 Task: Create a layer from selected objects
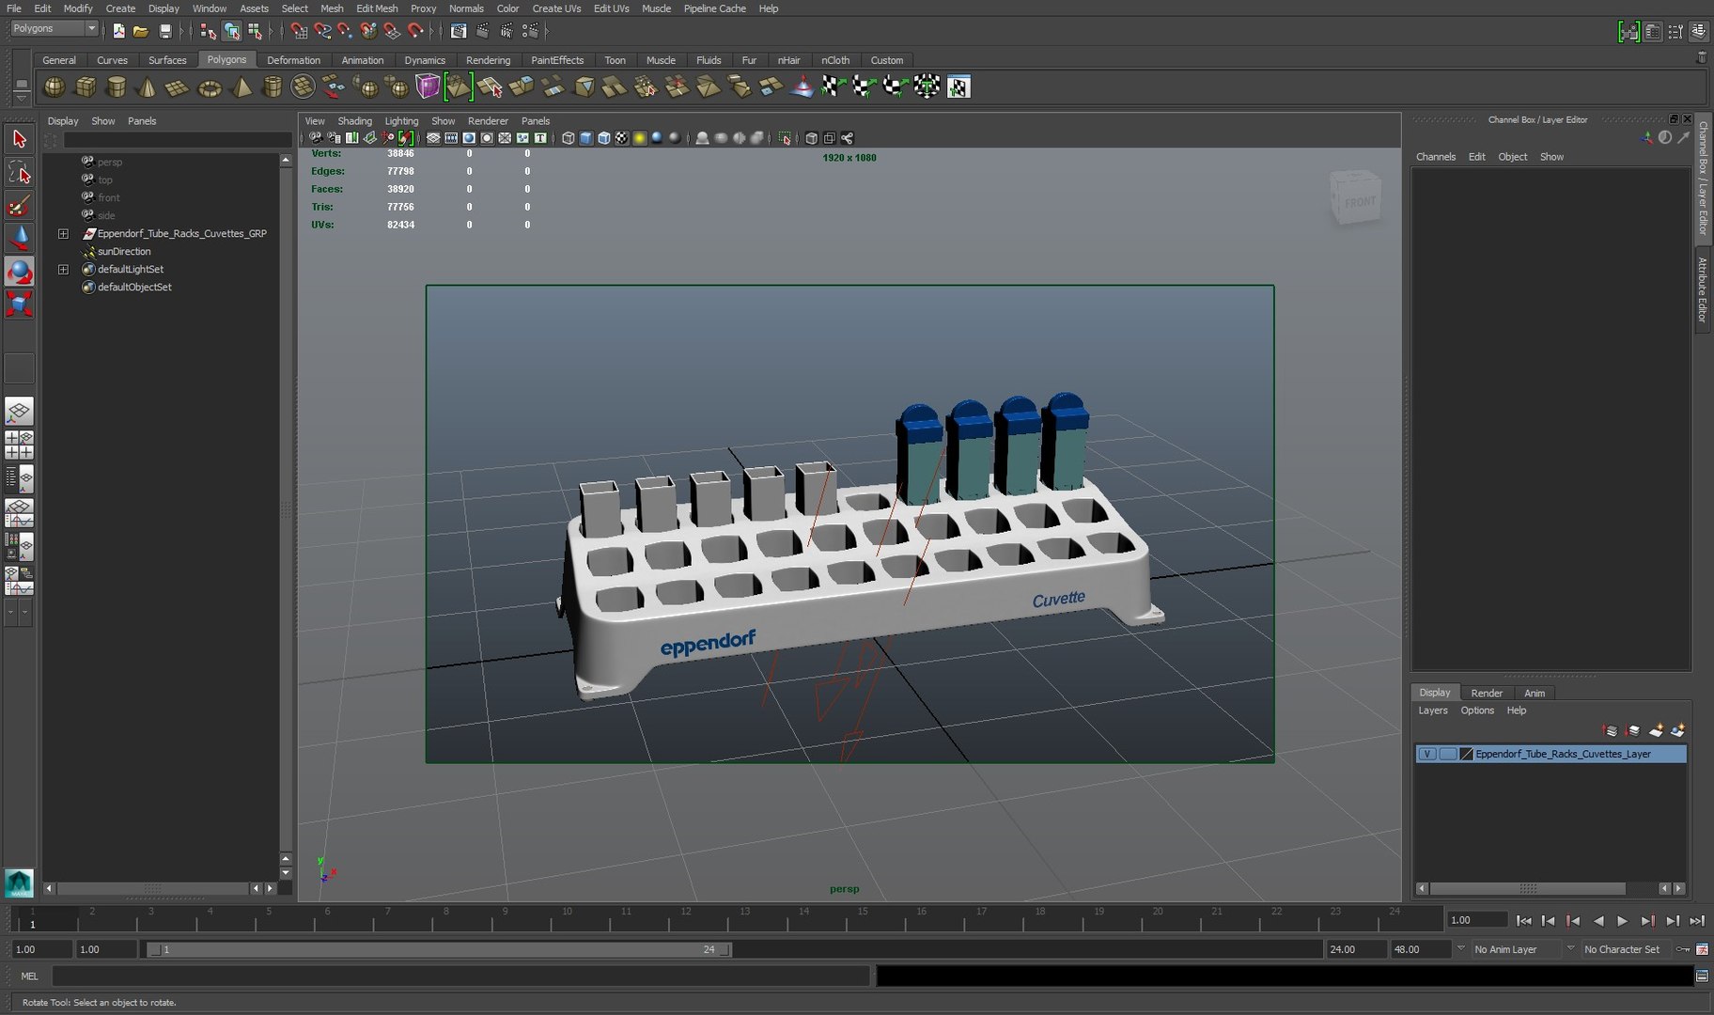[x=1678, y=730]
